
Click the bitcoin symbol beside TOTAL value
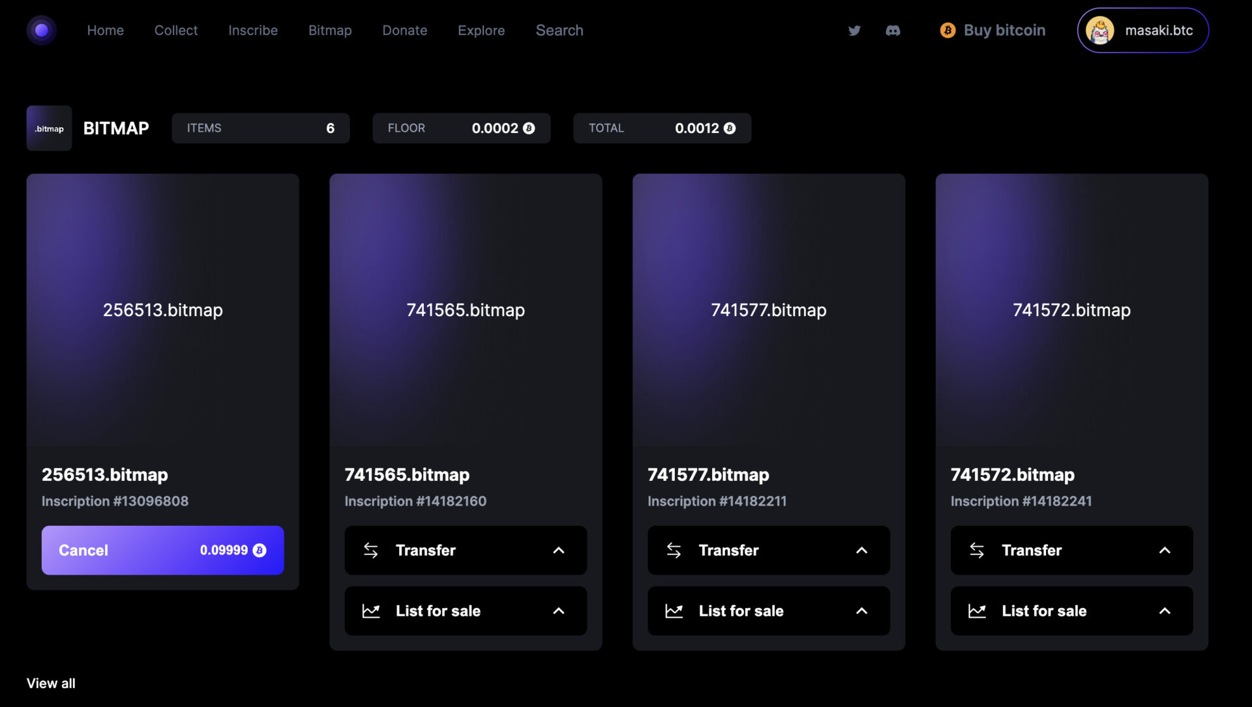[x=730, y=128]
